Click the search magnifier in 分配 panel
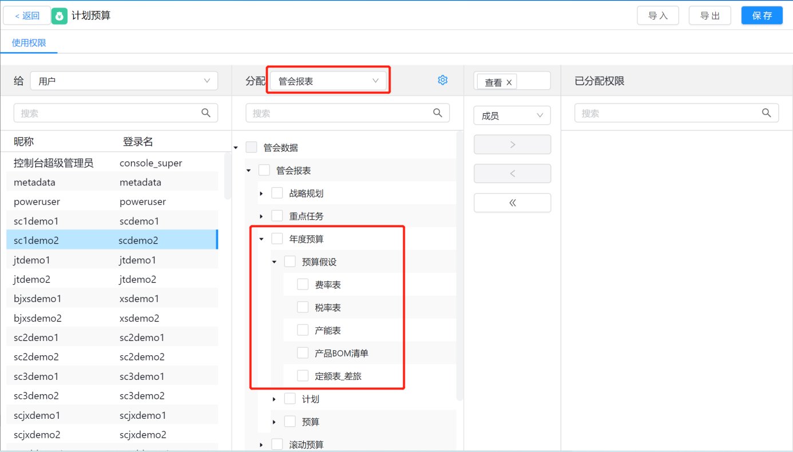Image resolution: width=793 pixels, height=452 pixels. (438, 113)
